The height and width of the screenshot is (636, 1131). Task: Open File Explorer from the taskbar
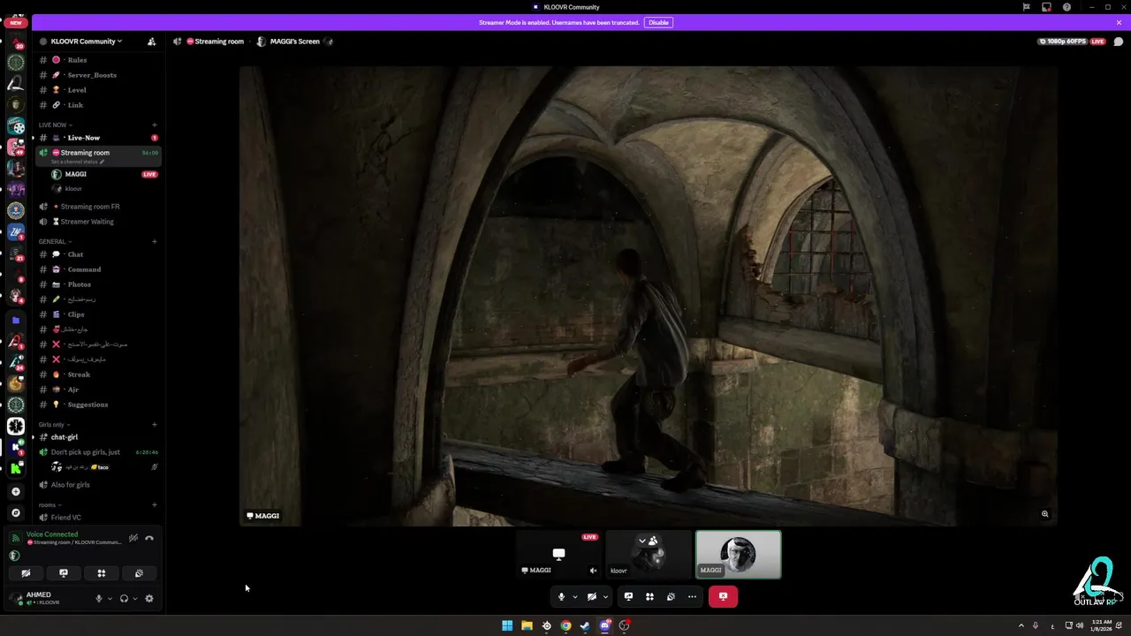point(527,625)
